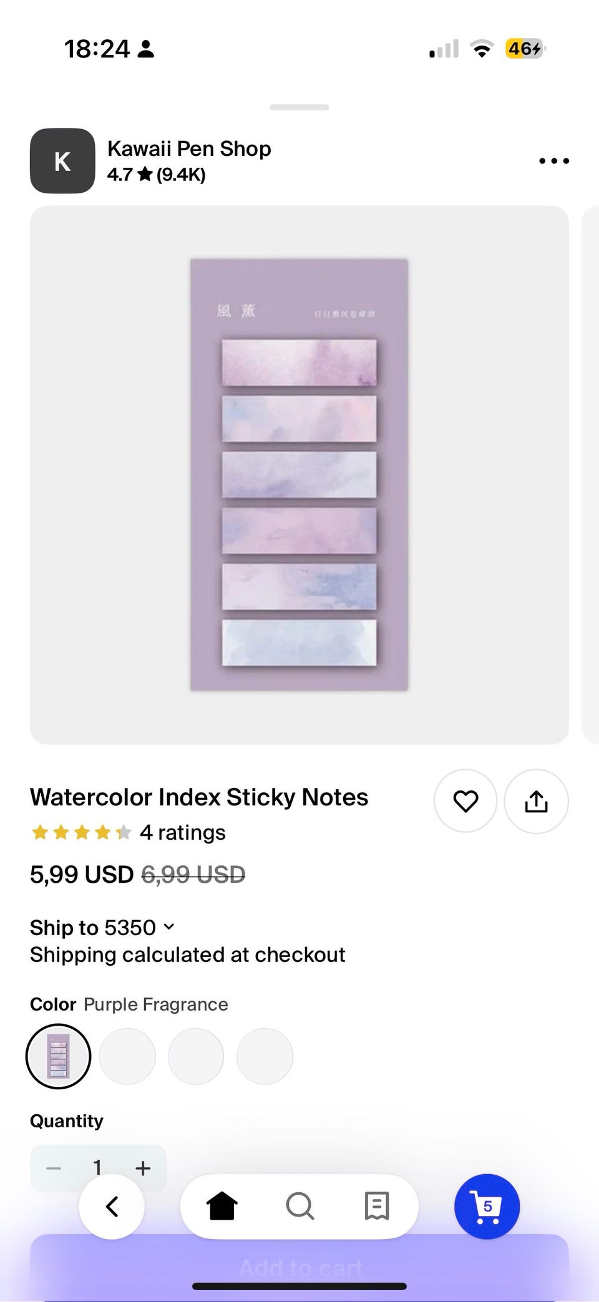Choose the fourth color option swatch

[265, 1056]
